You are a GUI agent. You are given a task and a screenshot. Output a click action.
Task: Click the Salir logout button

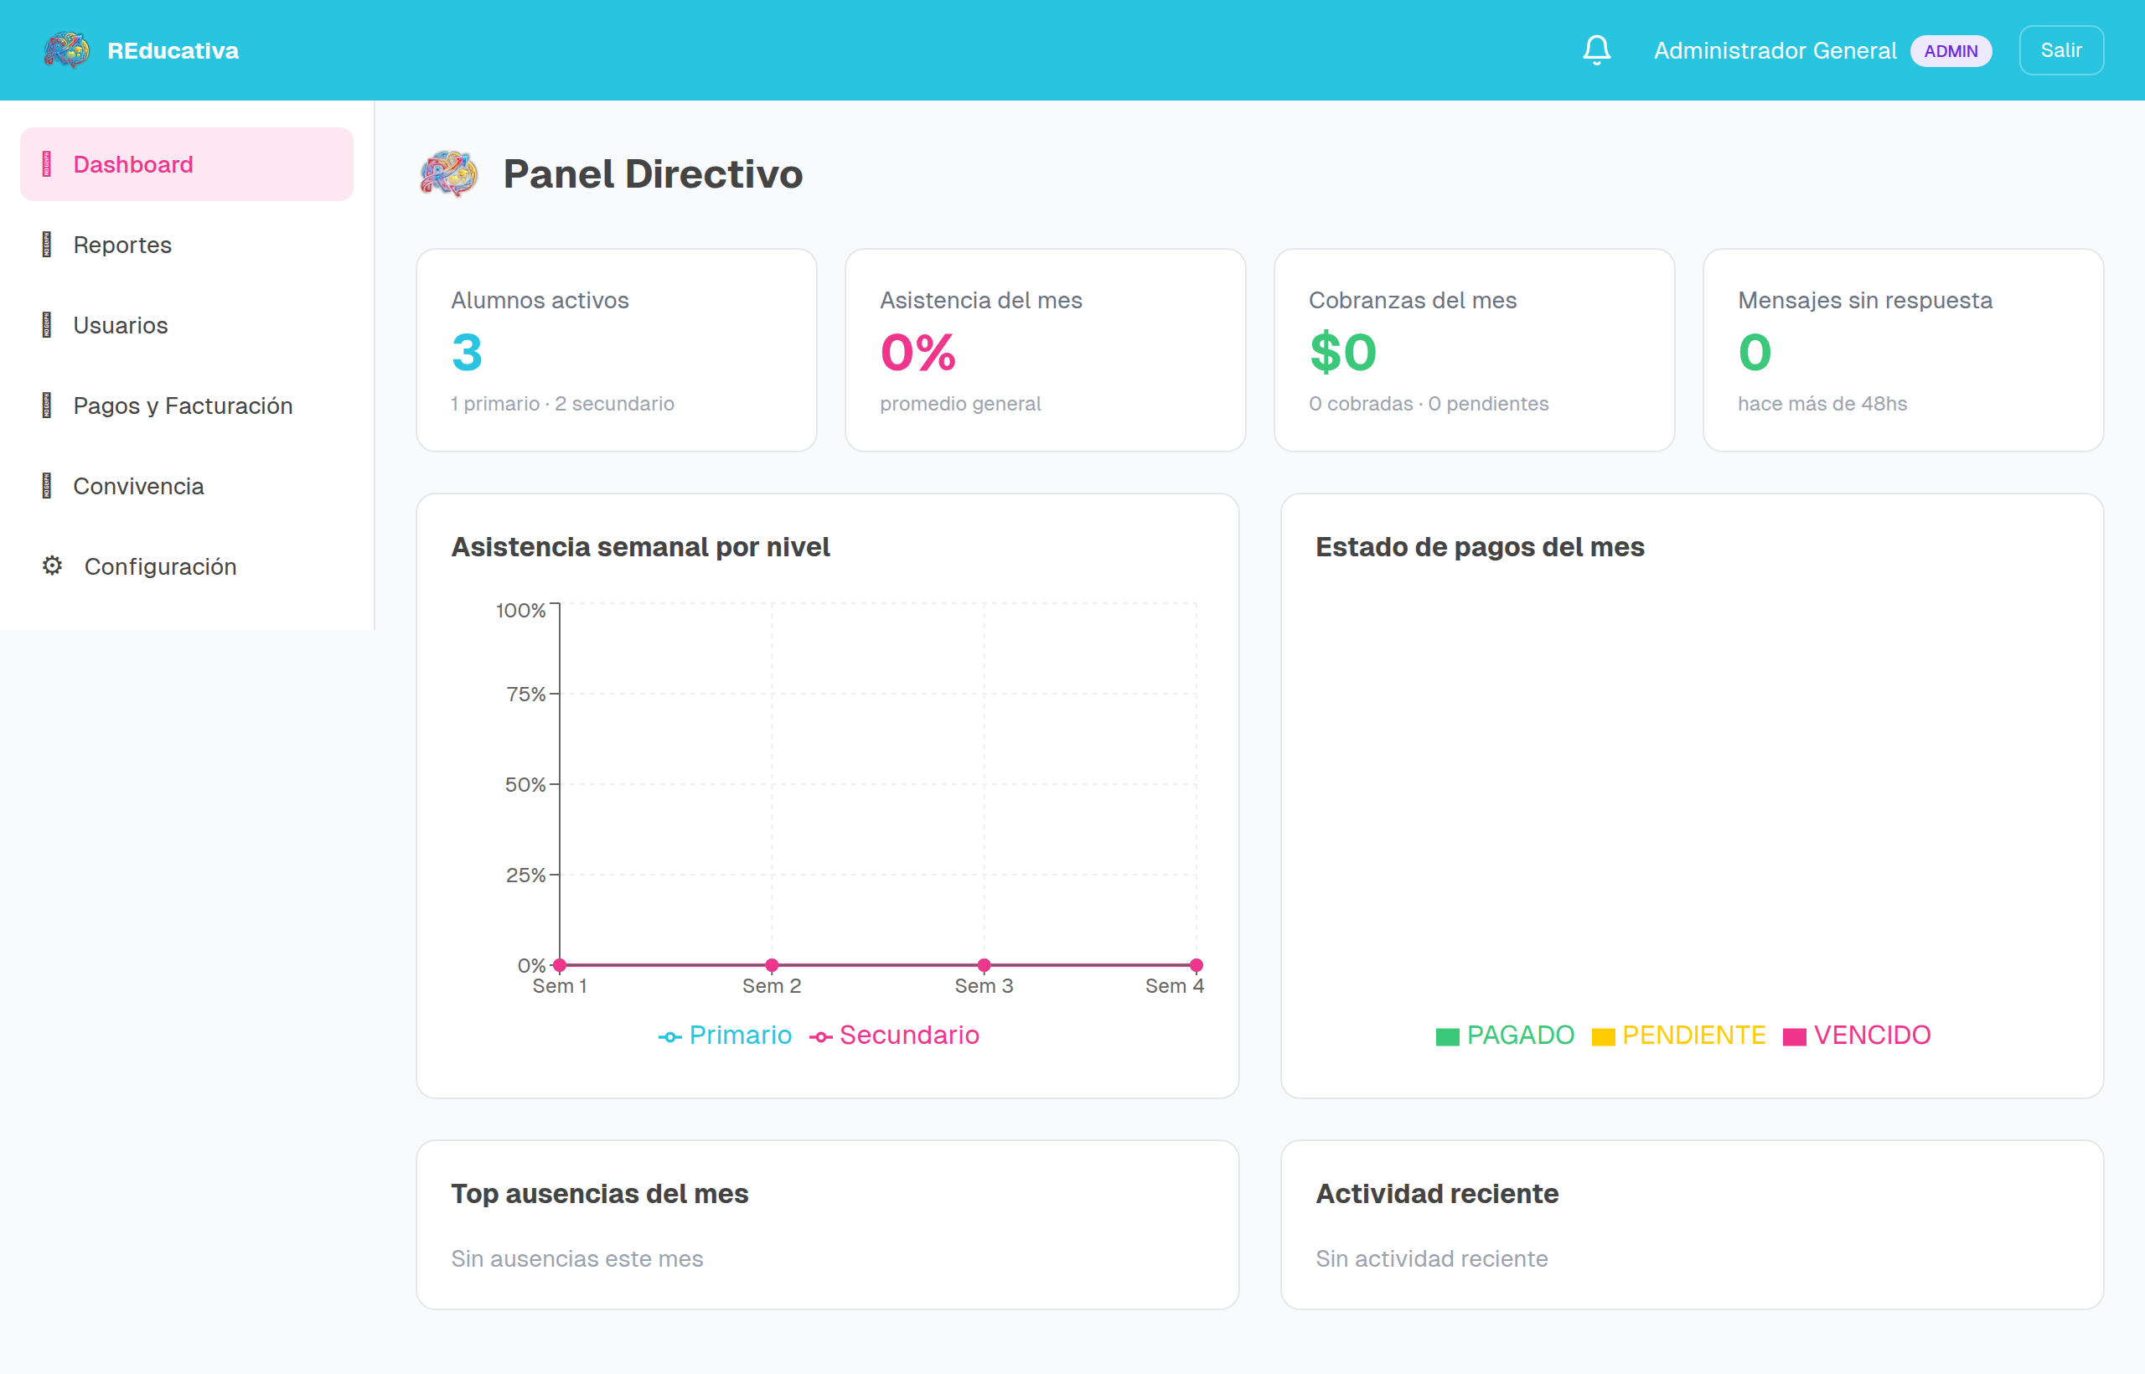2061,51
